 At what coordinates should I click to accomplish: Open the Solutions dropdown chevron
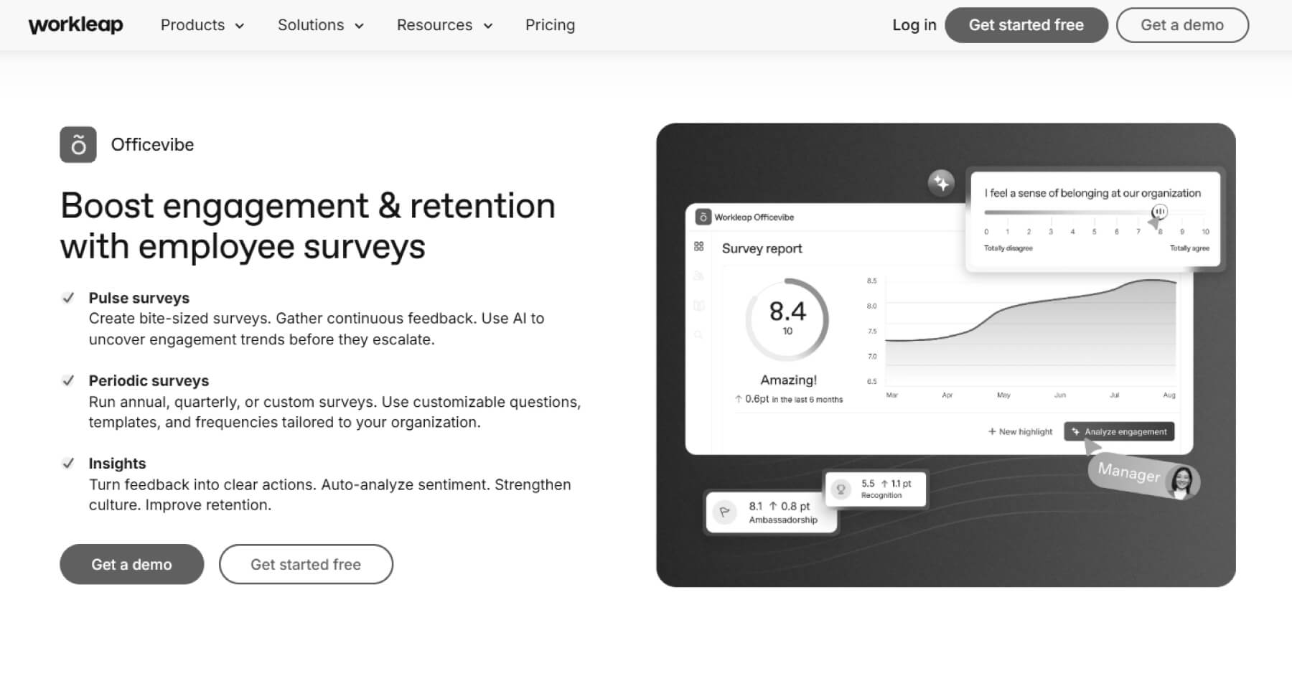pyautogui.click(x=360, y=25)
